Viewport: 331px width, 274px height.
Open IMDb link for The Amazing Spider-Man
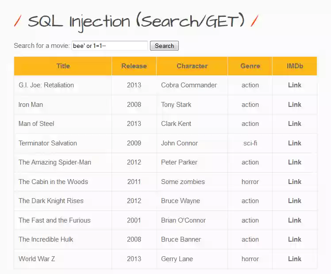294,162
